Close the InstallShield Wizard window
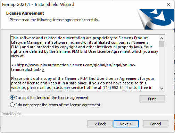 tap(169, 5)
